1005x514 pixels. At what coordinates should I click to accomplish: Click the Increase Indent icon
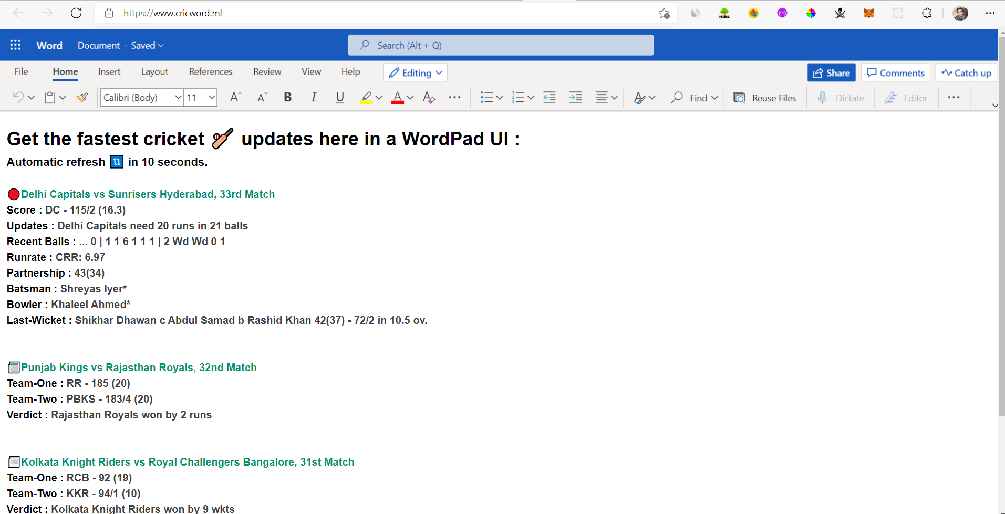tap(576, 97)
